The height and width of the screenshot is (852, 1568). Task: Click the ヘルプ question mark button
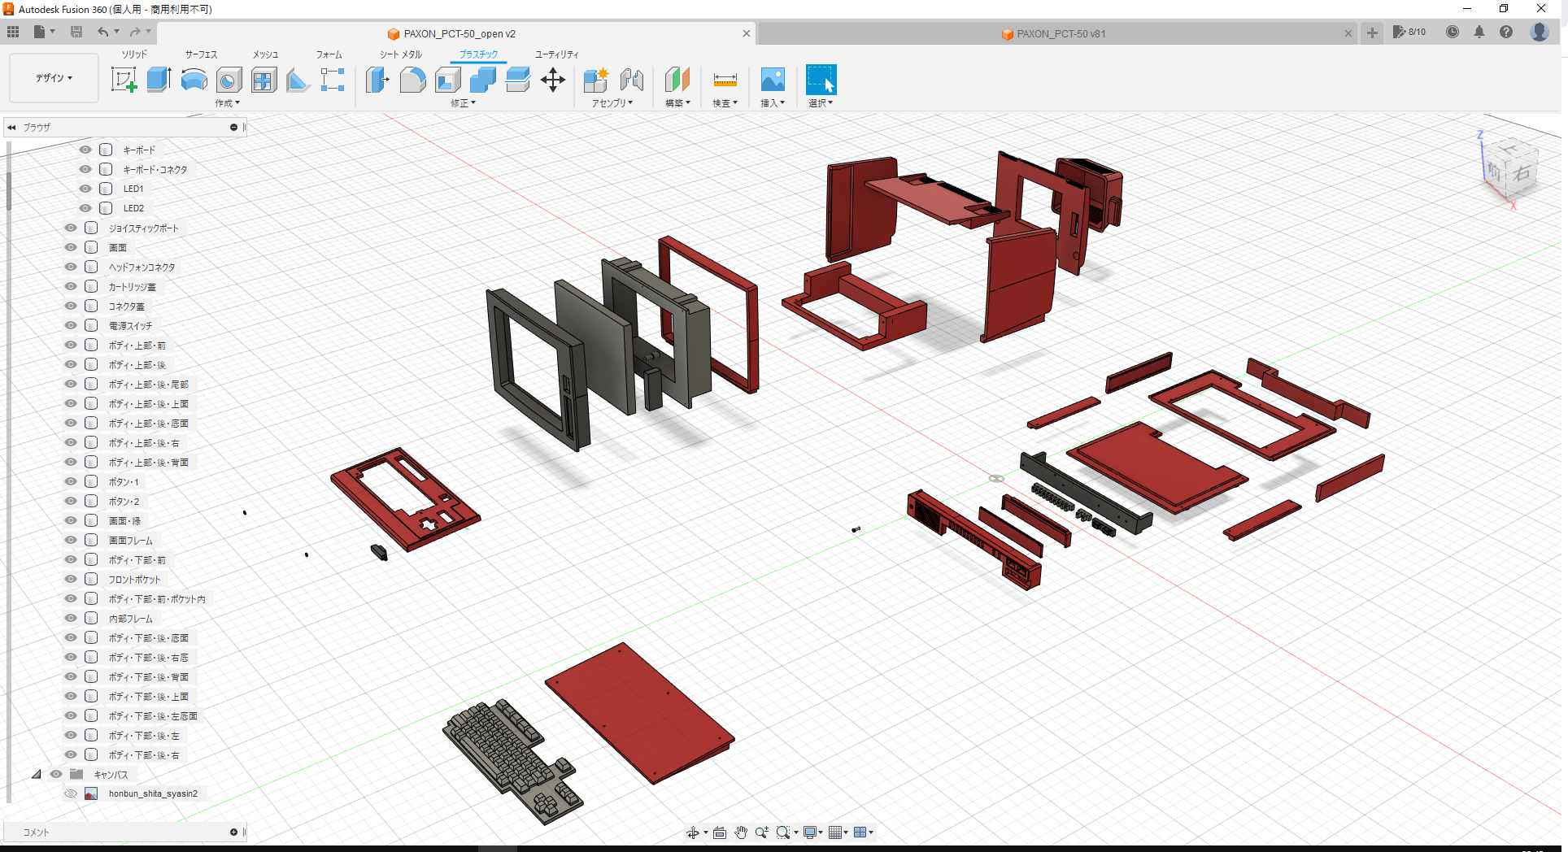(x=1506, y=32)
